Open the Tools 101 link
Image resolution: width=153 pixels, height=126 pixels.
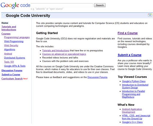(x=9, y=62)
